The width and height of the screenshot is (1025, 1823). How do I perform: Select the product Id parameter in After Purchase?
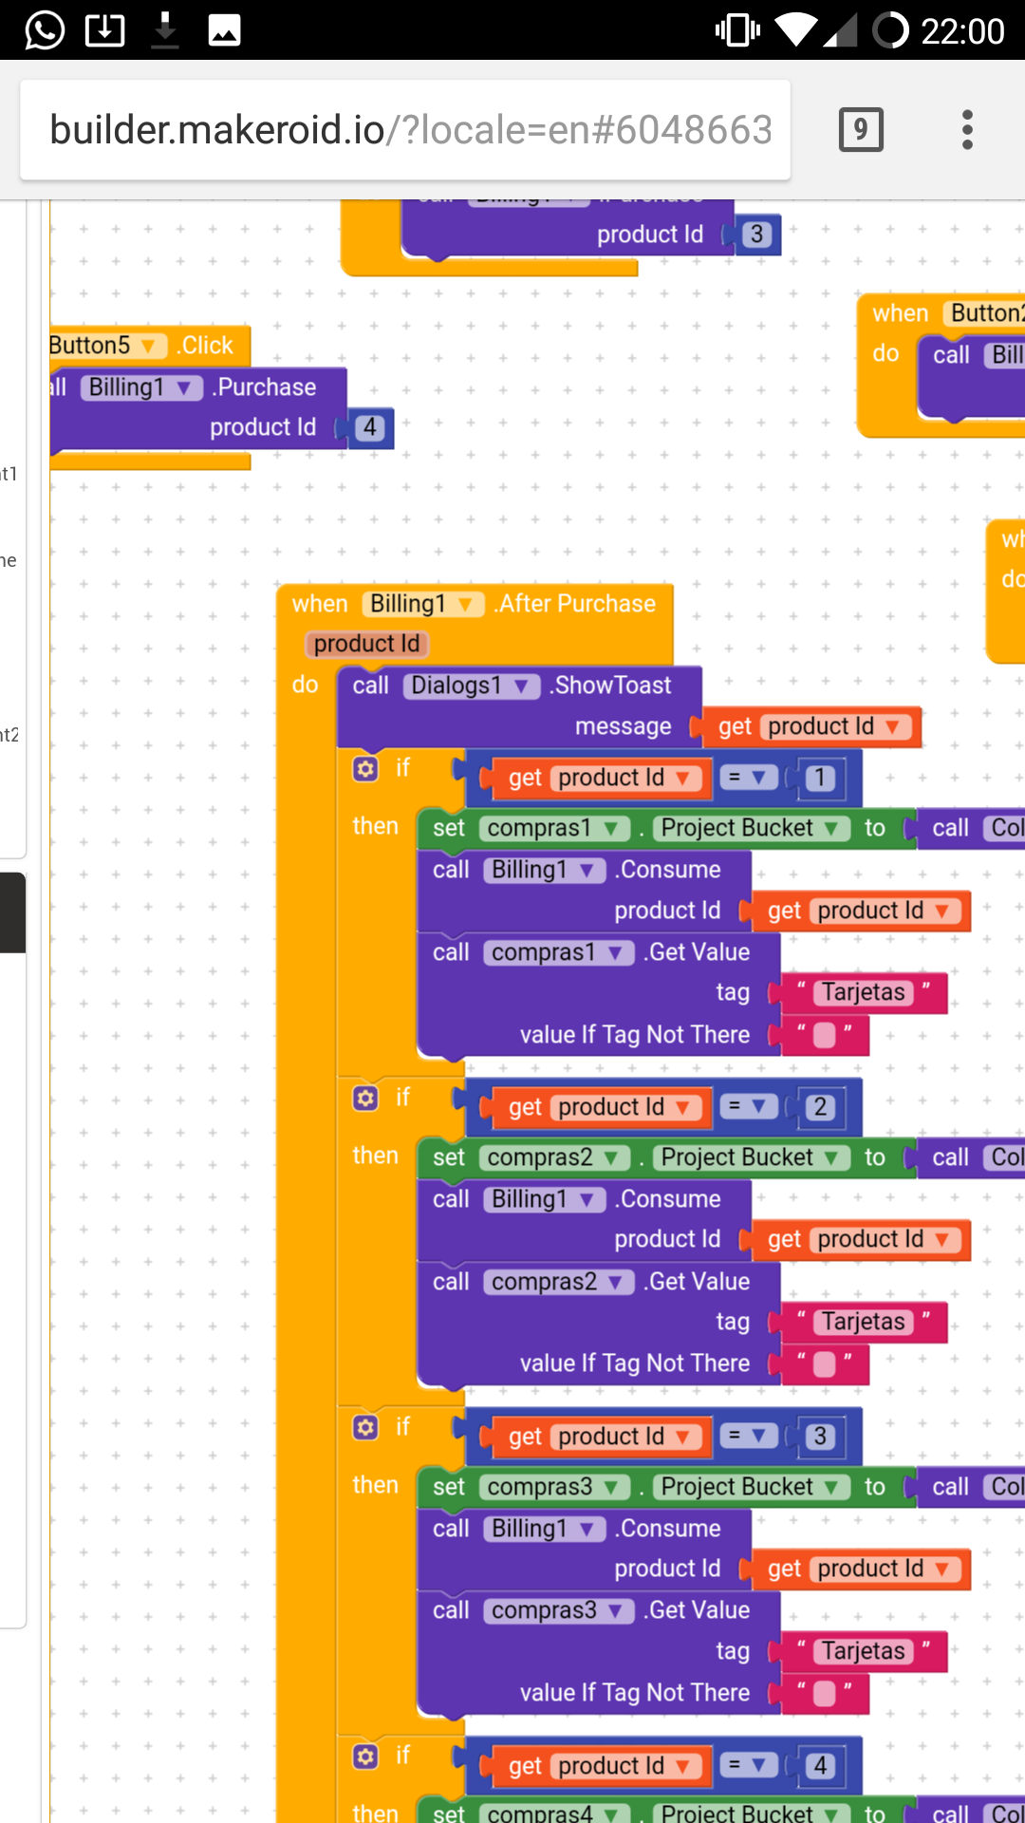click(366, 644)
